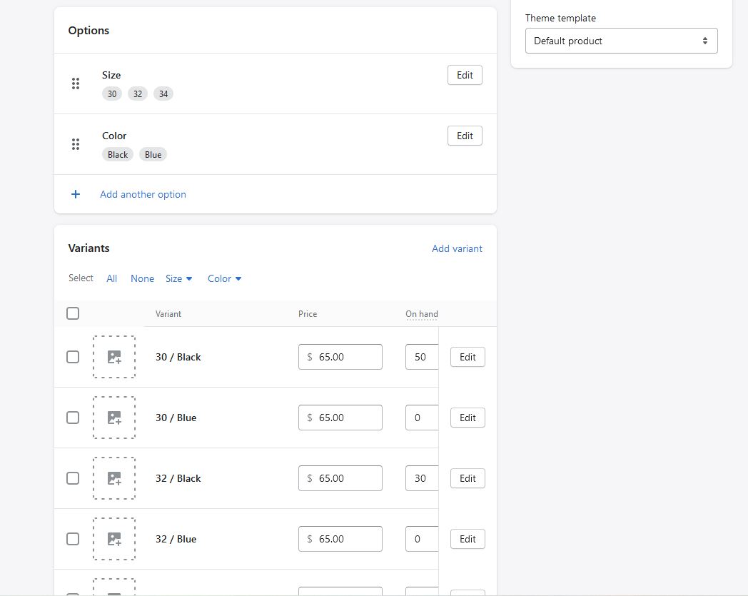Edit the 30 / Blue variant
748x596 pixels.
pos(467,418)
